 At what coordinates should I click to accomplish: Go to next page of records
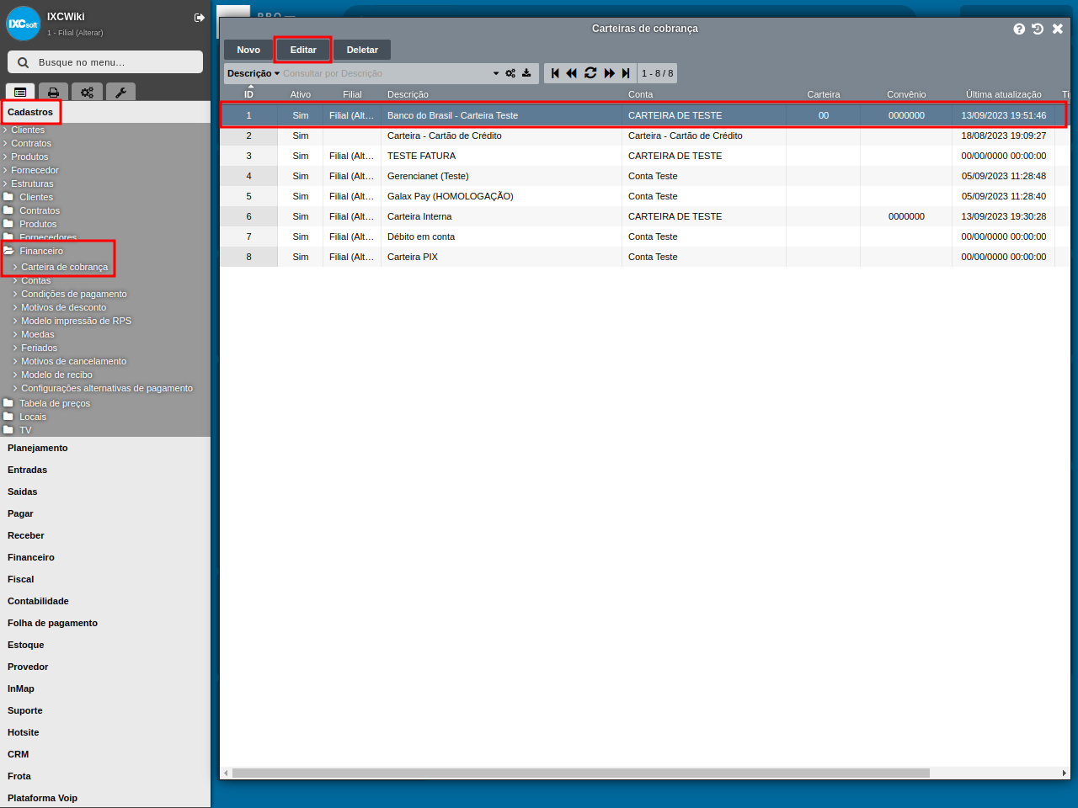click(610, 73)
